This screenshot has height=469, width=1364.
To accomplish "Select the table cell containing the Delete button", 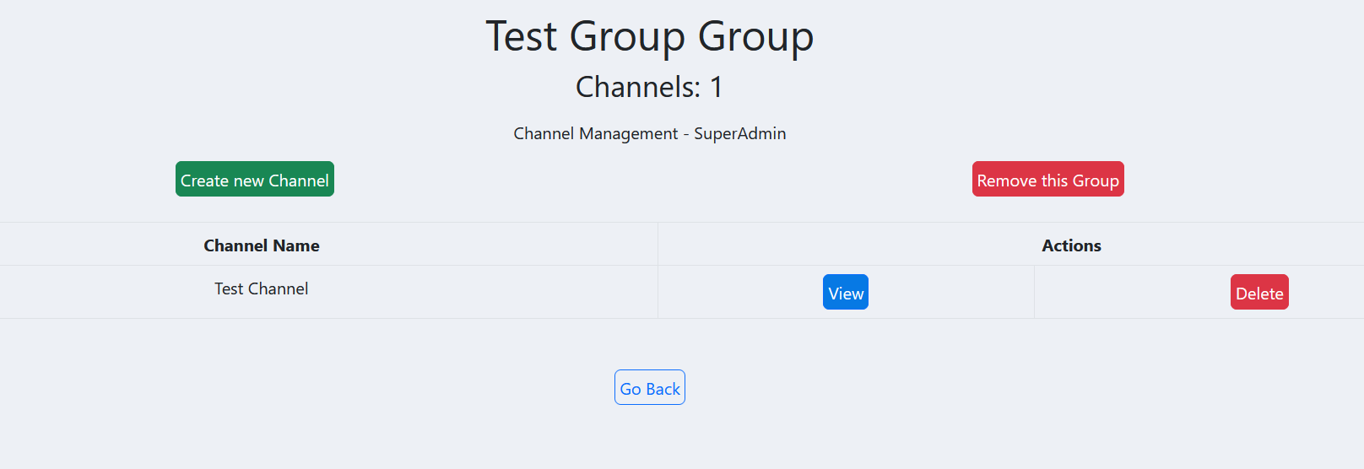I will tap(1199, 292).
